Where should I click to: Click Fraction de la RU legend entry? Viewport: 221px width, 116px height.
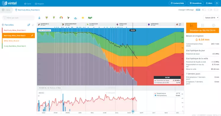point(167,83)
